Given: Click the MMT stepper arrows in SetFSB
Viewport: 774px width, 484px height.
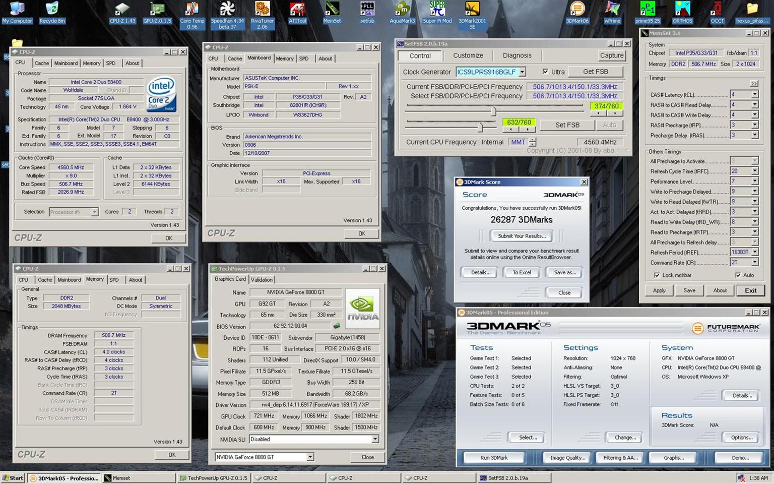Looking at the screenshot, I should [533, 142].
